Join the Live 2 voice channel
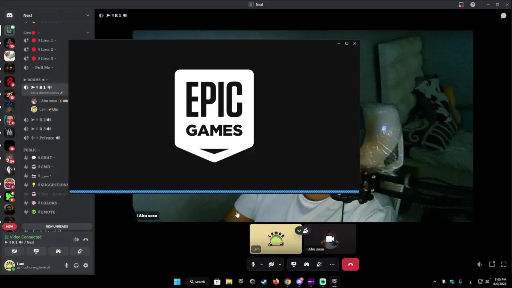Screen dimensions: 512x288 (47, 50)
